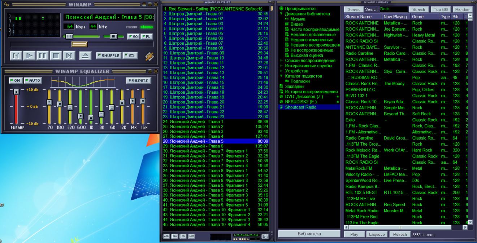Viewport: 477px width, 243px height.
Task: Open Недавно добавленные smart view
Action: pyautogui.click(x=313, y=35)
